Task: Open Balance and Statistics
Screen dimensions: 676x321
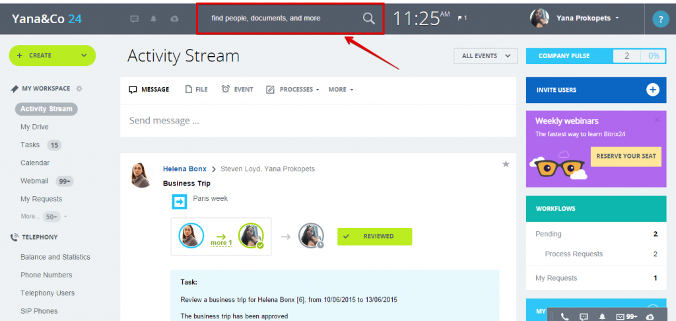Action: pyautogui.click(x=55, y=257)
